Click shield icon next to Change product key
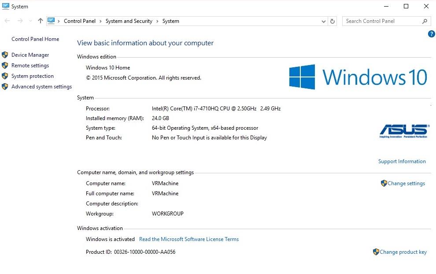This screenshot has height=274, width=436. point(376,252)
